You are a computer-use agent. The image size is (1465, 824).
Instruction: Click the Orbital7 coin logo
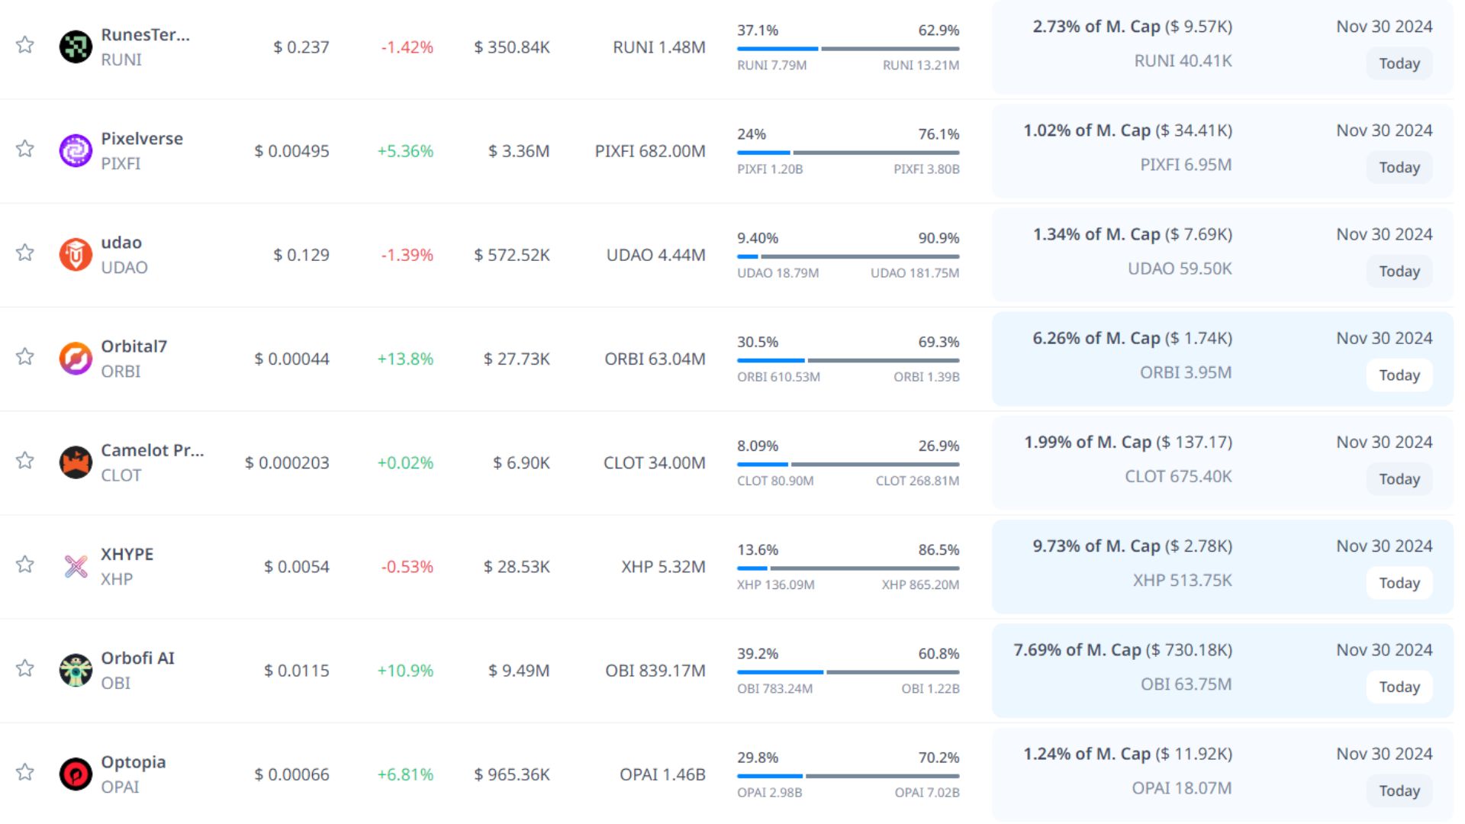pyautogui.click(x=76, y=359)
